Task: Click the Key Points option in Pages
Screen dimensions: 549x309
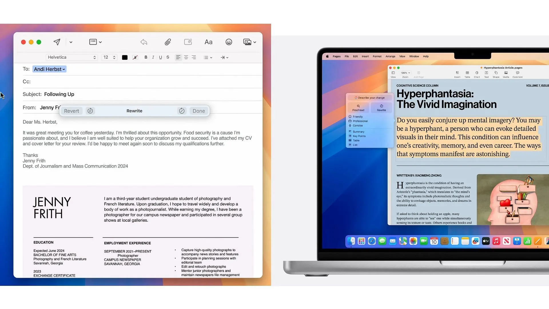Action: pos(359,136)
